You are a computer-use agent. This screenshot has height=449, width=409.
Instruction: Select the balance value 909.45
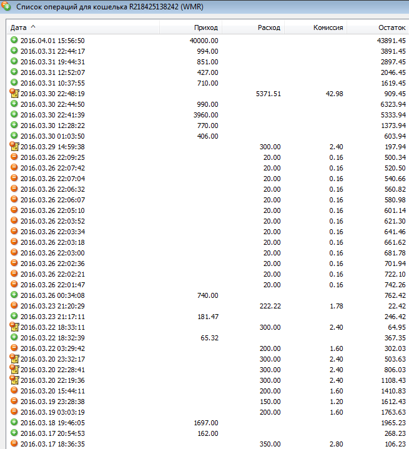click(x=395, y=94)
